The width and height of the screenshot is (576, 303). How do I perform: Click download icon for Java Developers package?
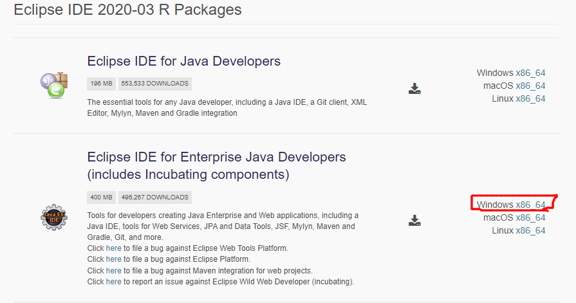pos(414,89)
